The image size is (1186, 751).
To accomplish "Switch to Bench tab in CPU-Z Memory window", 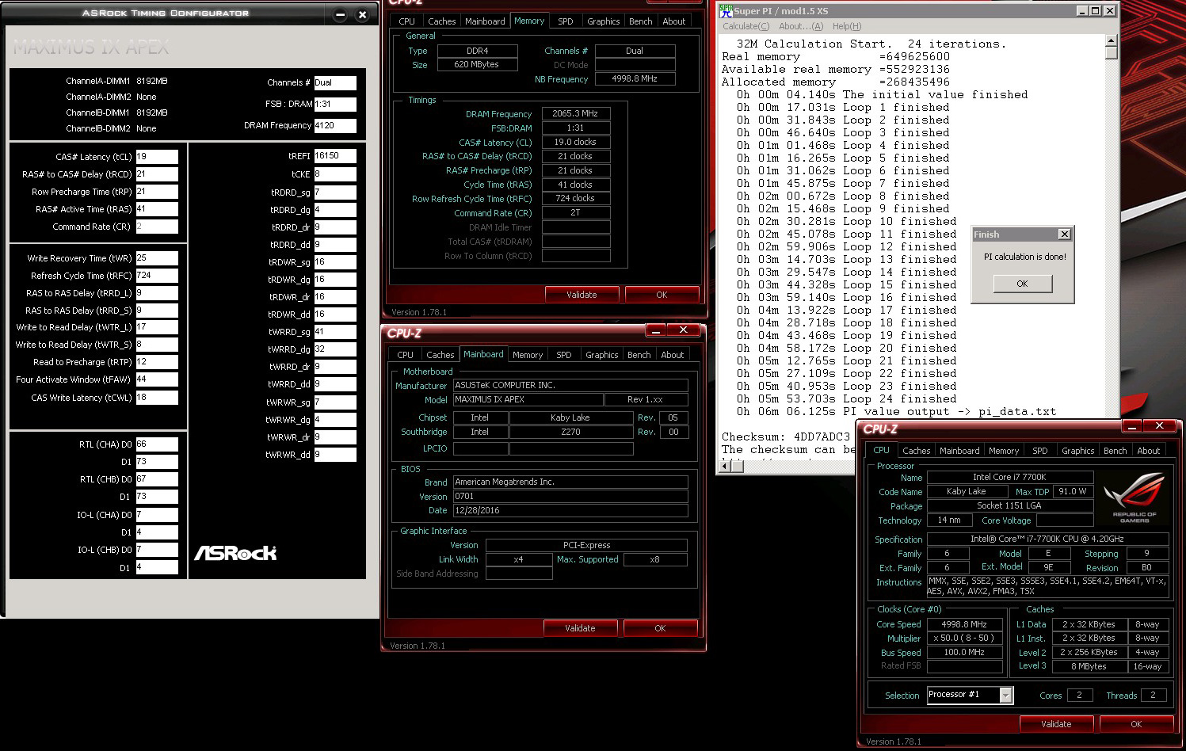I will click(x=641, y=21).
